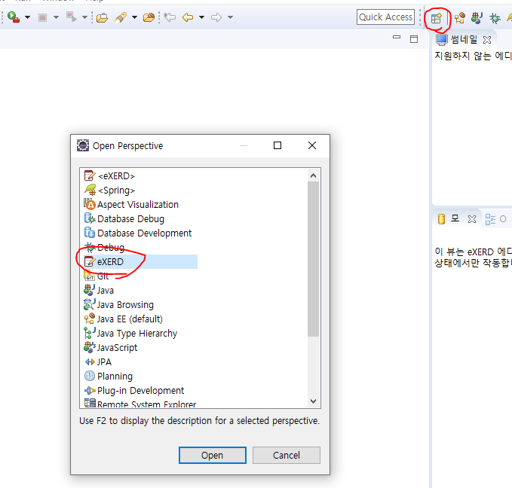Screen dimensions: 512x488
Task: Maximize the Open Perspective dialog
Action: (277, 145)
